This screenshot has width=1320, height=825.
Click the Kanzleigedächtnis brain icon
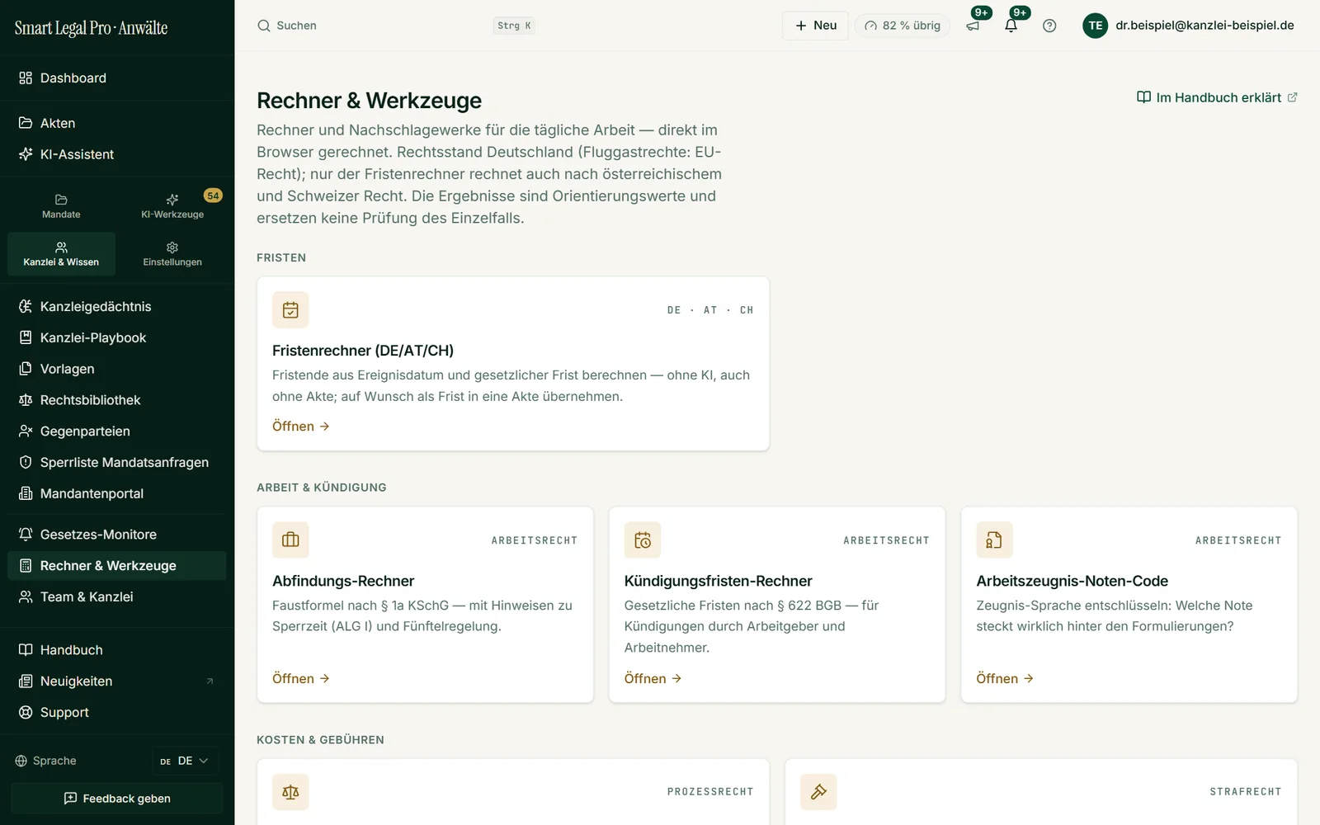(x=26, y=307)
